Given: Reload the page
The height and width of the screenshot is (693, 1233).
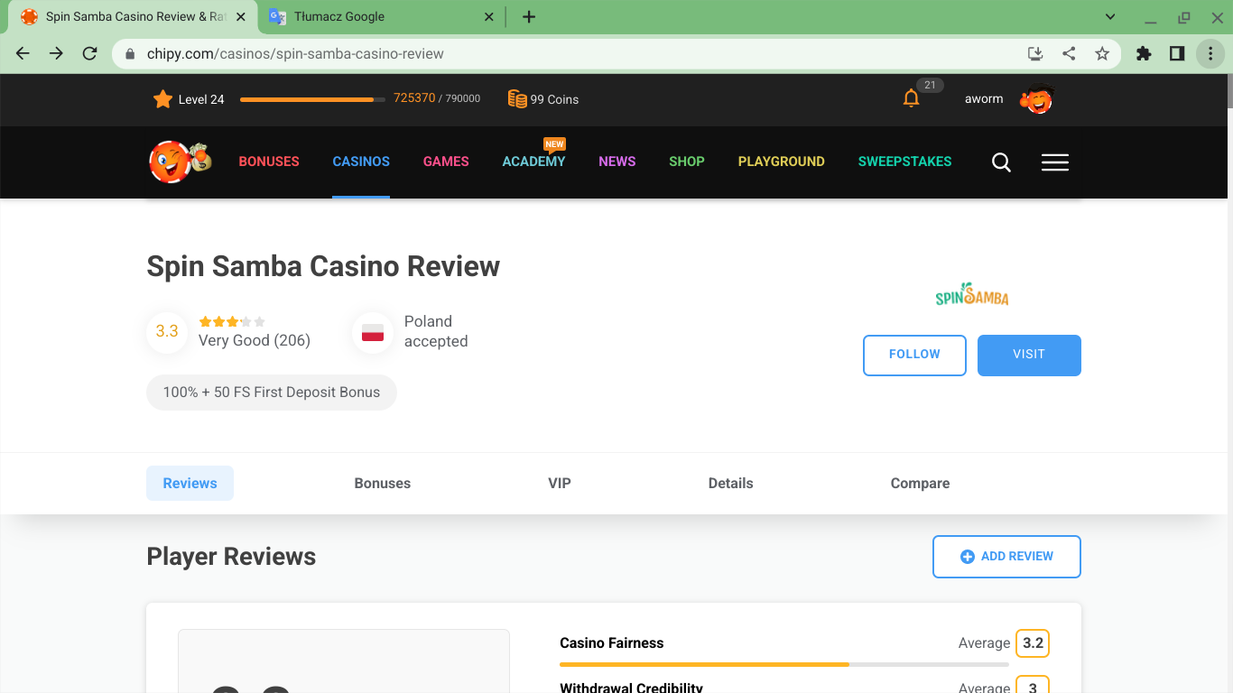Looking at the screenshot, I should pyautogui.click(x=89, y=54).
